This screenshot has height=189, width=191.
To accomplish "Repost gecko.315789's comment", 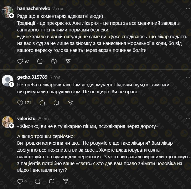I will [56, 103].
